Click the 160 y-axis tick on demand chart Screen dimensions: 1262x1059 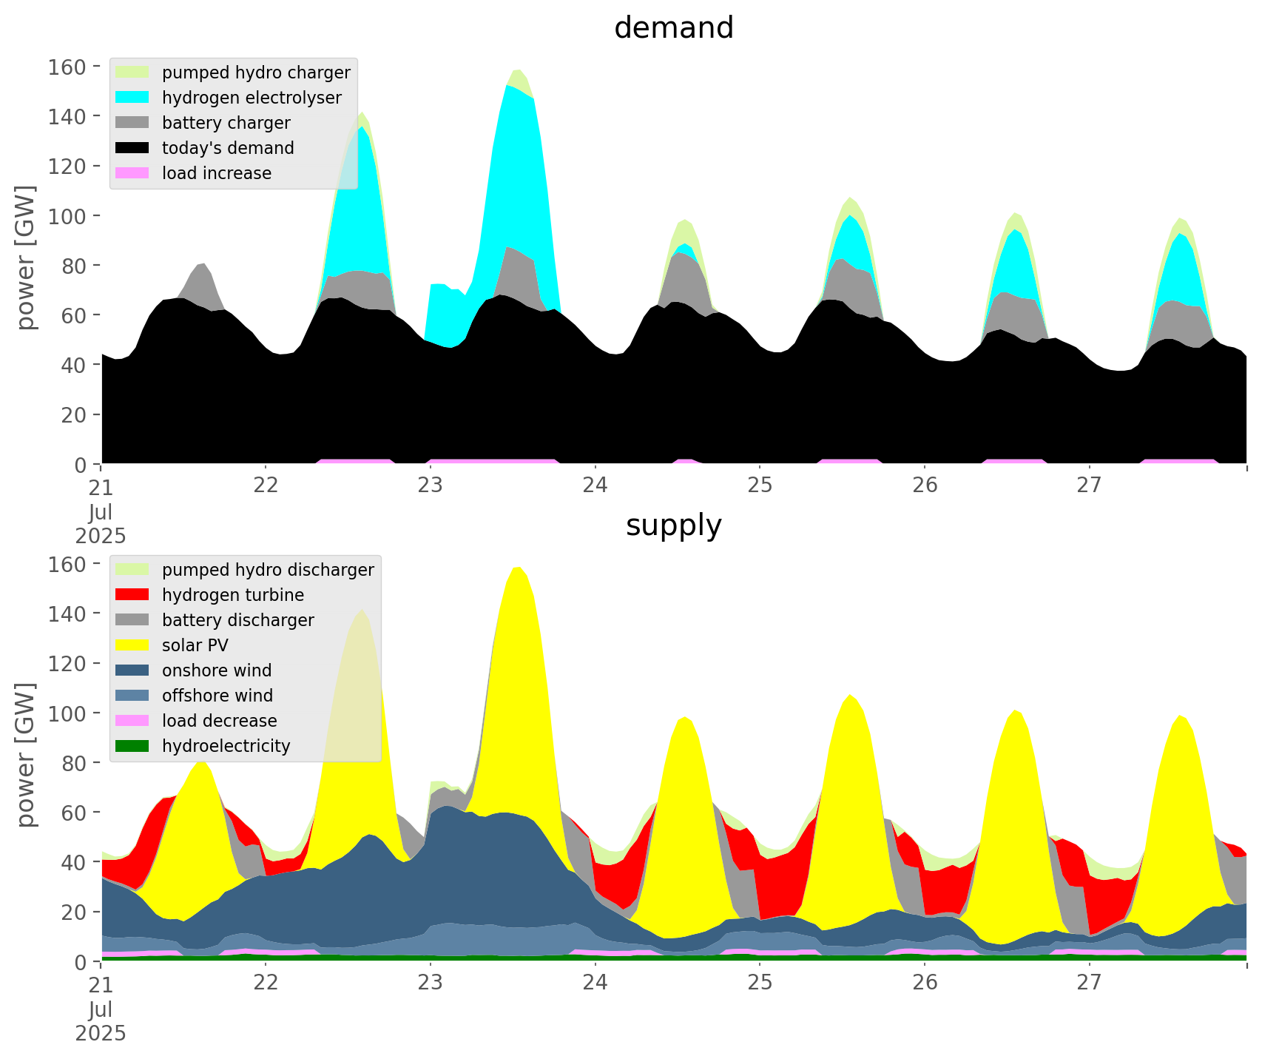point(67,67)
